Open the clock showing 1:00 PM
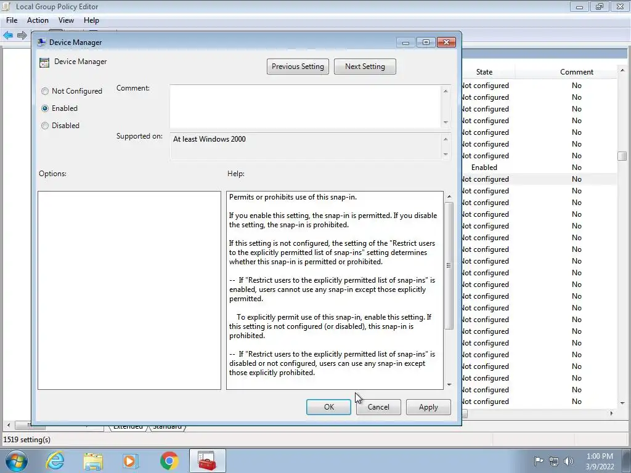 click(x=600, y=461)
